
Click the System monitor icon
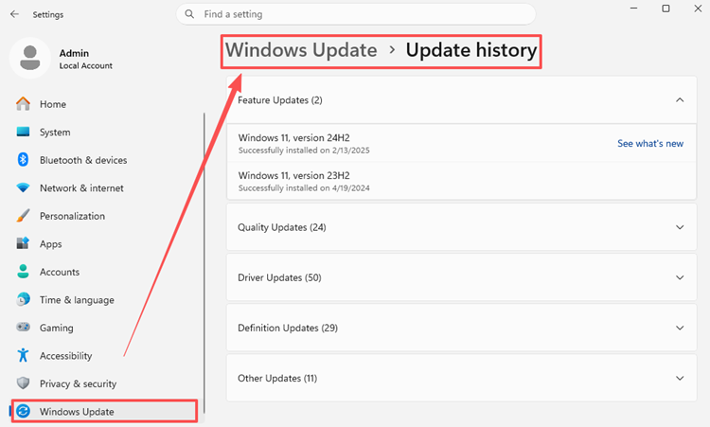[x=23, y=132]
